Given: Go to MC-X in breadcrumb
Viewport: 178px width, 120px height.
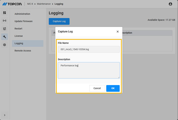Looking at the screenshot, I should pos(30,4).
